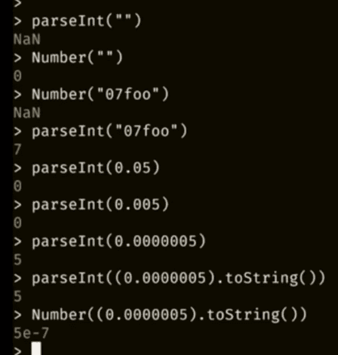The height and width of the screenshot is (355, 338).
Task: Click the Number("07foo") command text
Action: pos(100,94)
